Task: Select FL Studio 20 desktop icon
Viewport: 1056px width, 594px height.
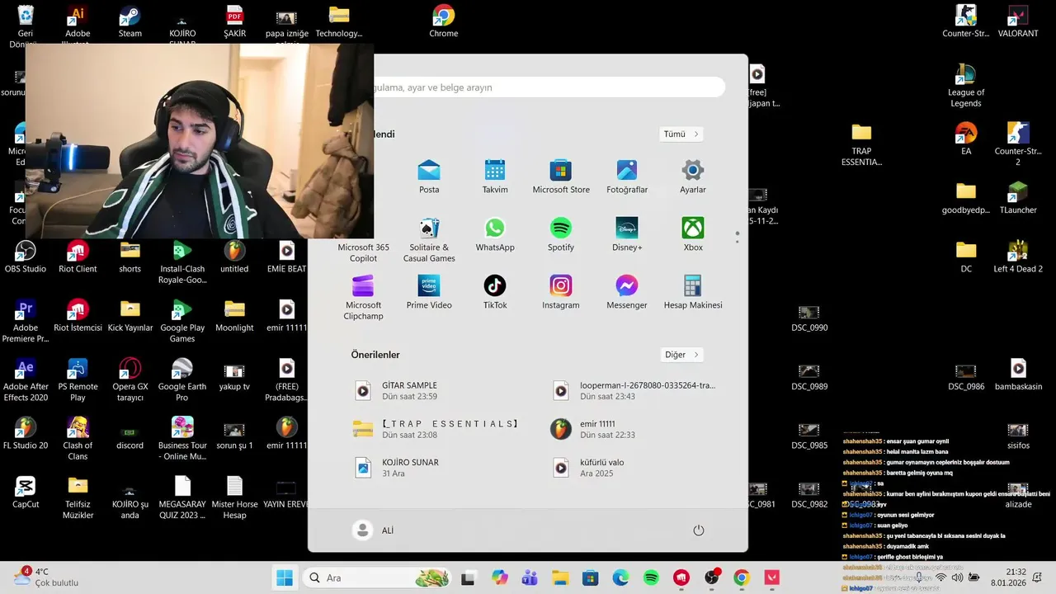Action: pos(26,433)
